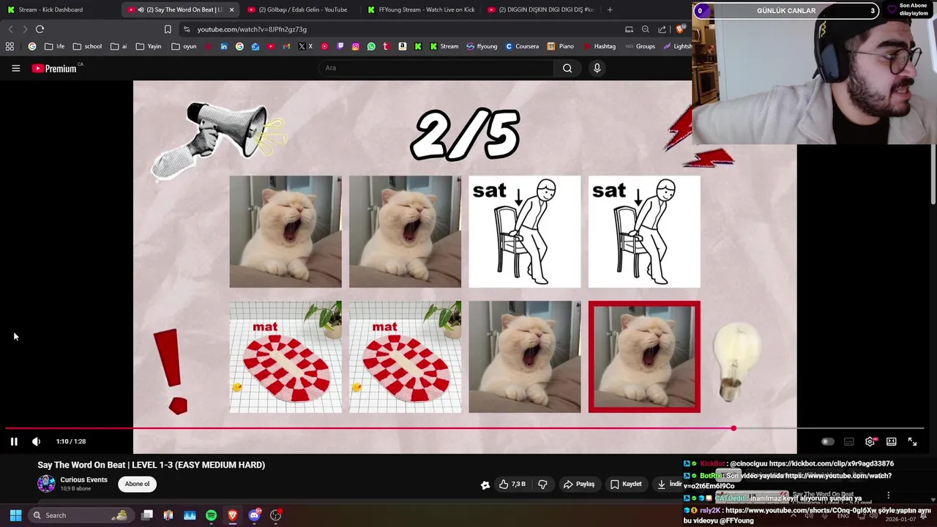Open the apps grid in bookmarks bar
The image size is (937, 527).
coord(10,46)
